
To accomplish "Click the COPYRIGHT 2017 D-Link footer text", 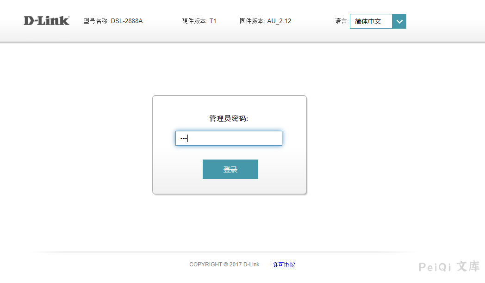I will [x=224, y=264].
